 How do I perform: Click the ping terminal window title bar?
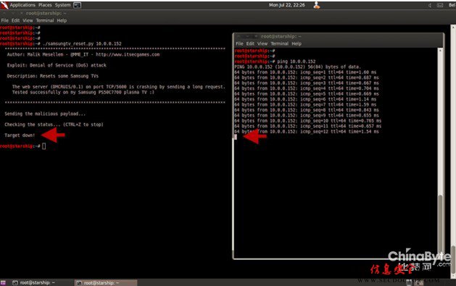tap(339, 36)
